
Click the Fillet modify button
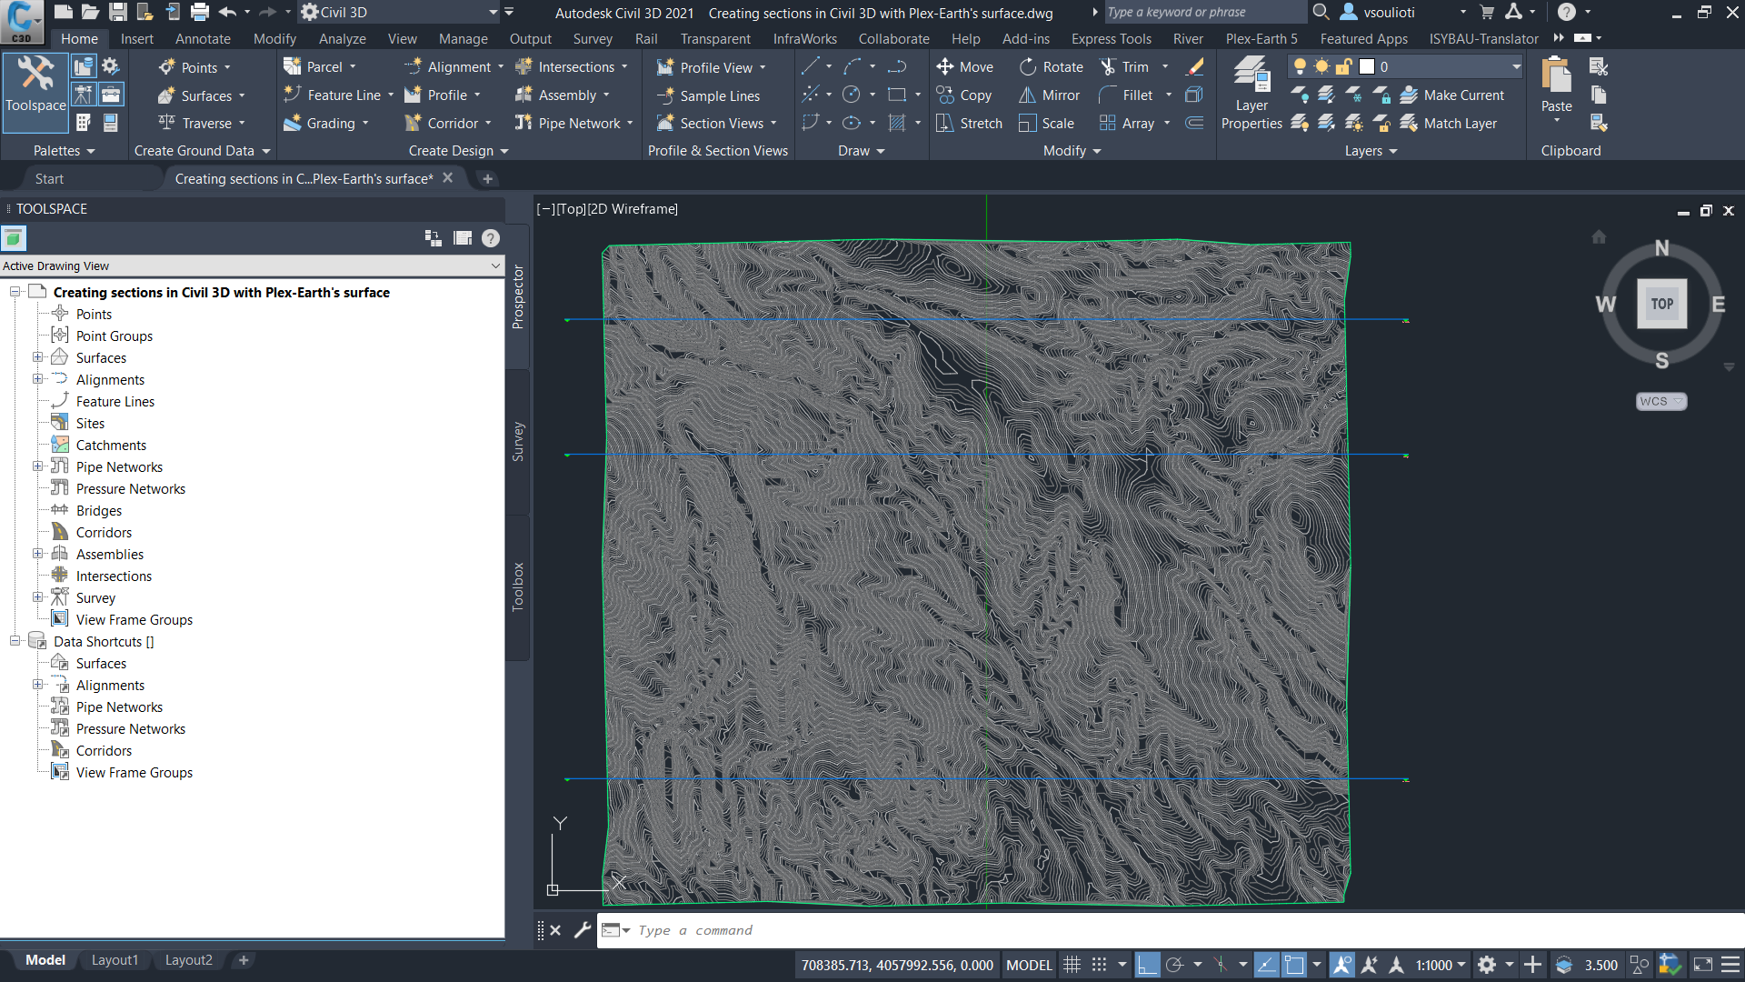click(x=1127, y=95)
